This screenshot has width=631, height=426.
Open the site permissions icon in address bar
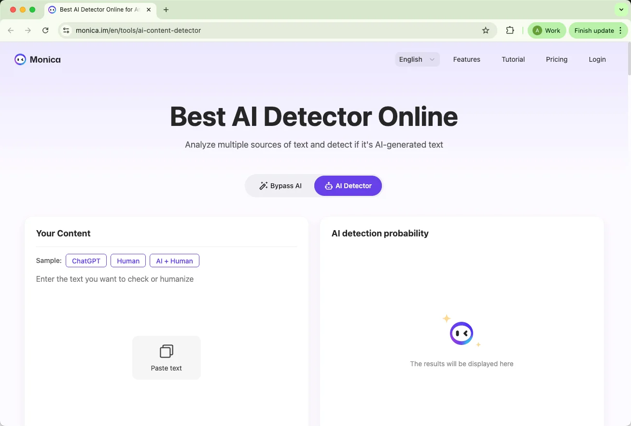click(x=66, y=30)
